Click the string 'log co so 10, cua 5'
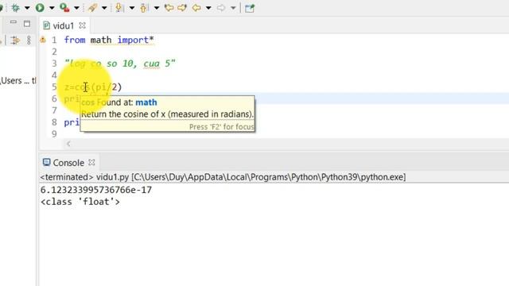The height and width of the screenshot is (286, 509). [120, 64]
